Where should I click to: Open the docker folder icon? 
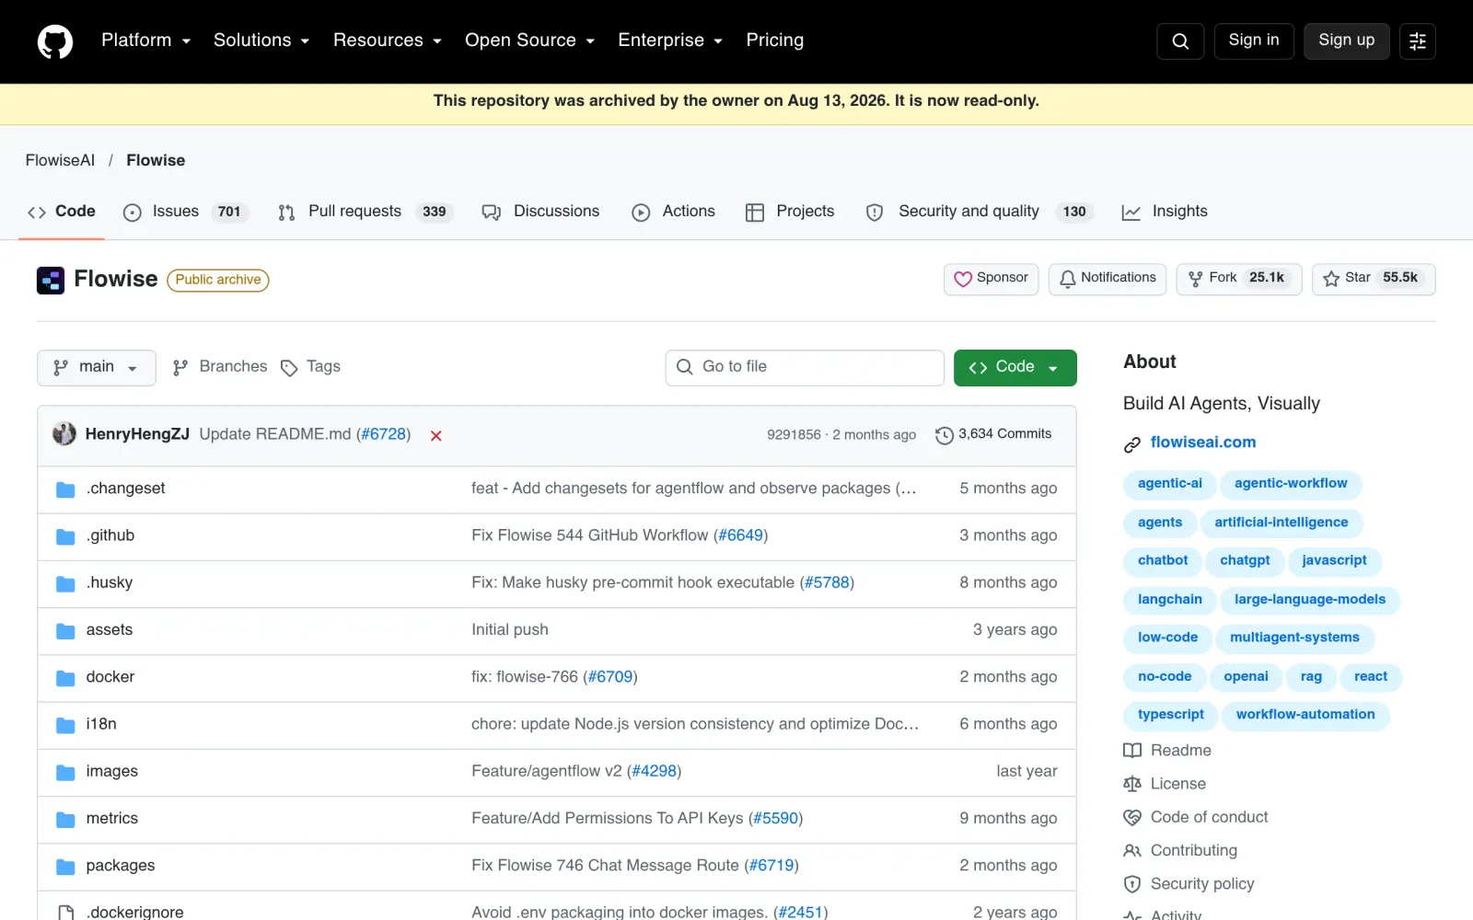click(x=65, y=678)
